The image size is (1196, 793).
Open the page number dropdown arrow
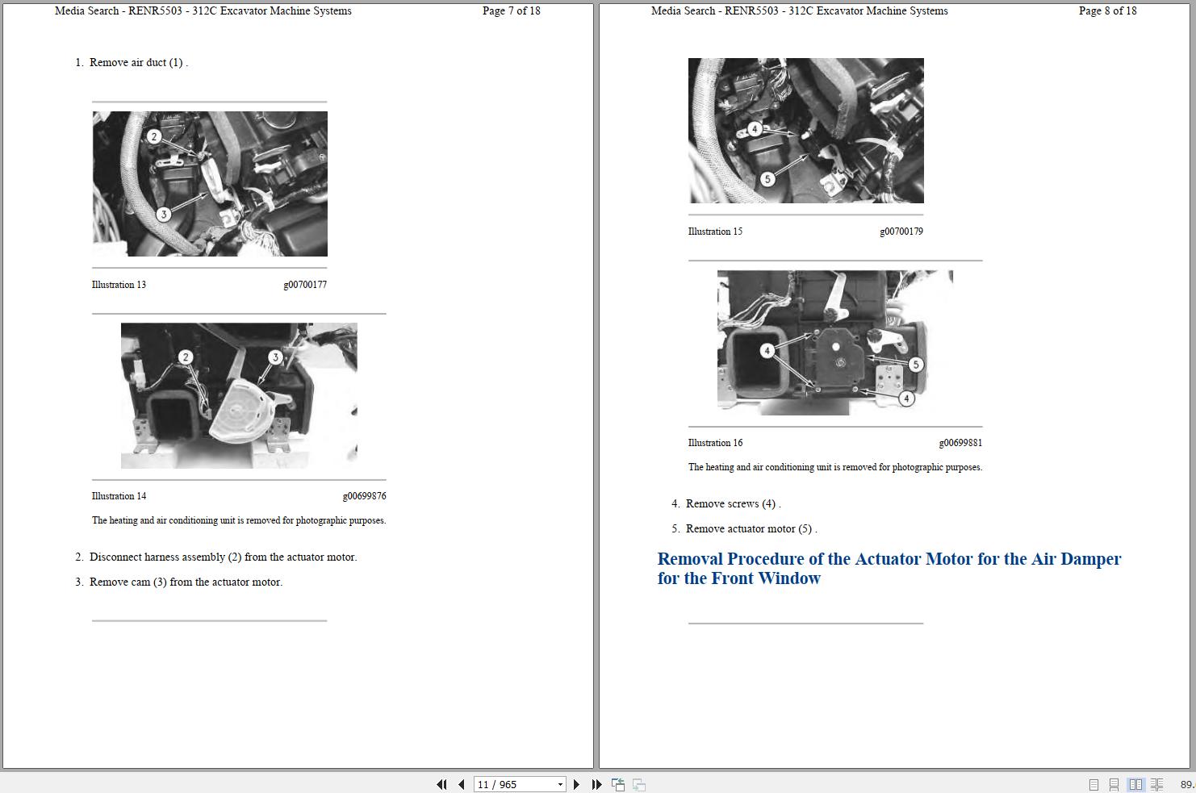tap(560, 784)
